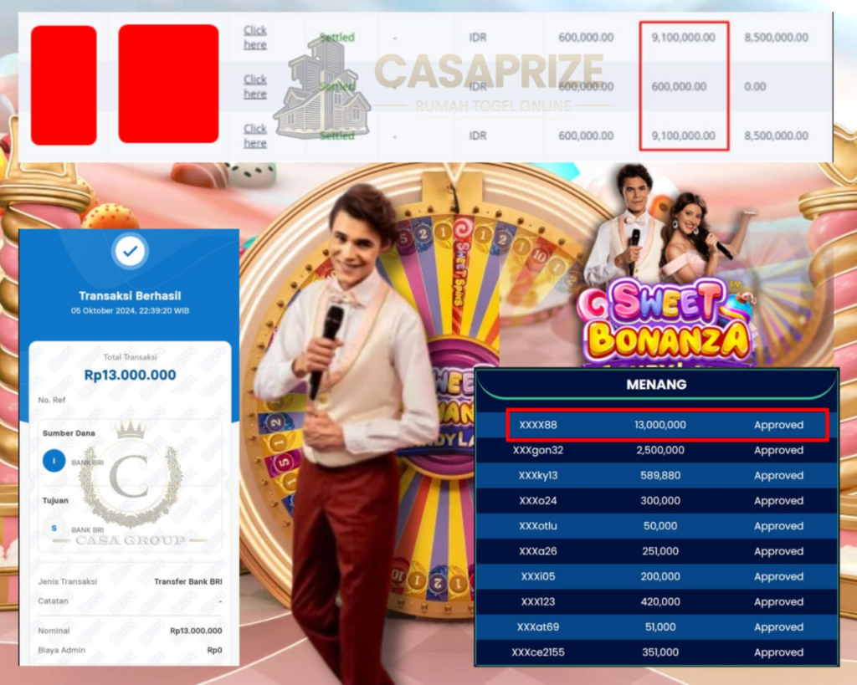Click the second red bank logo placeholder

coord(167,84)
